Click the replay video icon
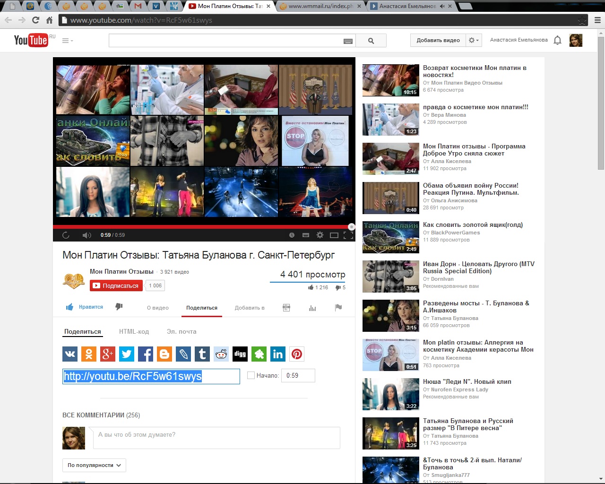 click(66, 235)
